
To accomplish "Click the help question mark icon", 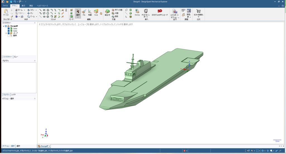I will click(283, 6).
